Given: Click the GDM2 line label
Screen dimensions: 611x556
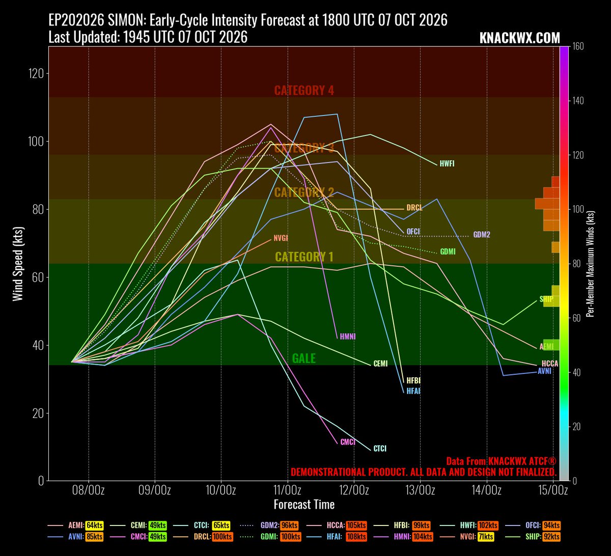Looking at the screenshot, I should [481, 235].
